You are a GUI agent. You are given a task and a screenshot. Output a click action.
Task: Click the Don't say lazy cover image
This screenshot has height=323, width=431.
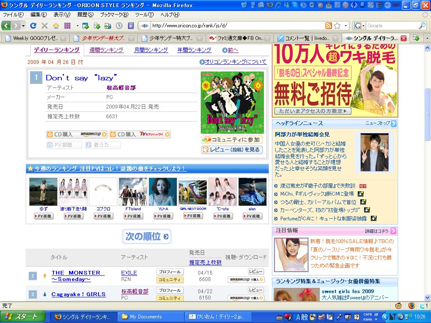(232, 103)
